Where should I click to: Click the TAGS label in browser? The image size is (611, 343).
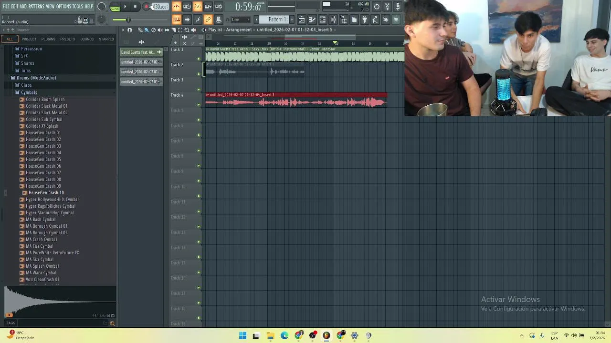tap(11, 323)
